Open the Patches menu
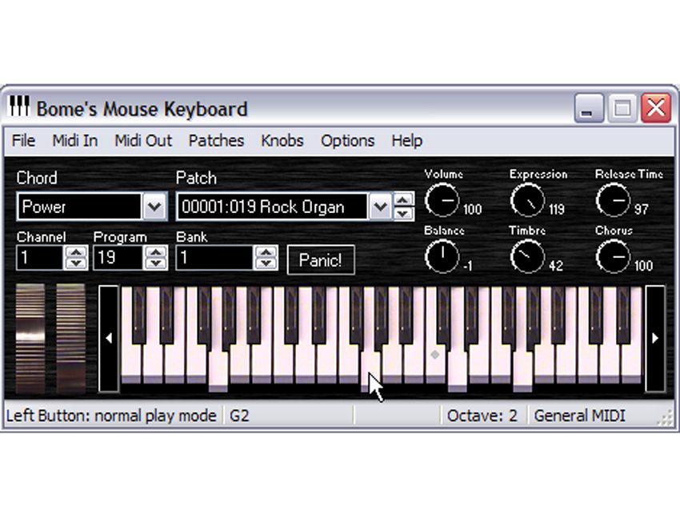Image resolution: width=680 pixels, height=511 pixels. pyautogui.click(x=217, y=141)
